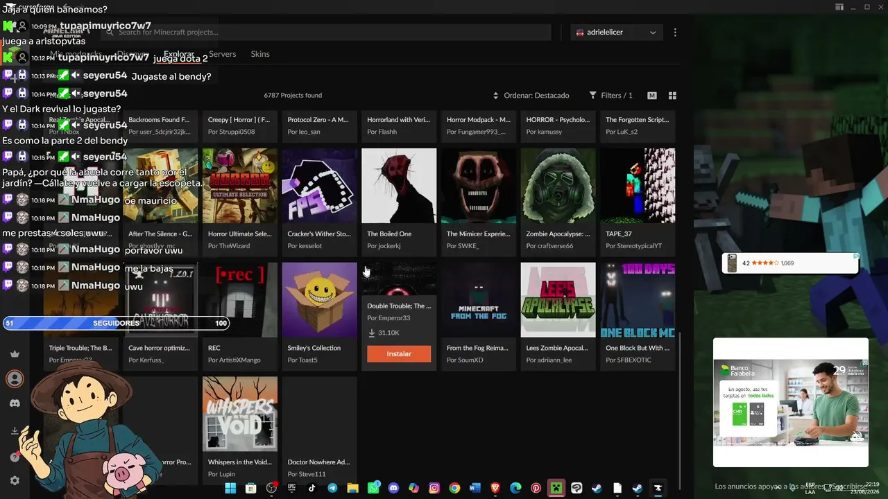Open TikTok from taskbar
The width and height of the screenshot is (888, 499).
(x=311, y=489)
